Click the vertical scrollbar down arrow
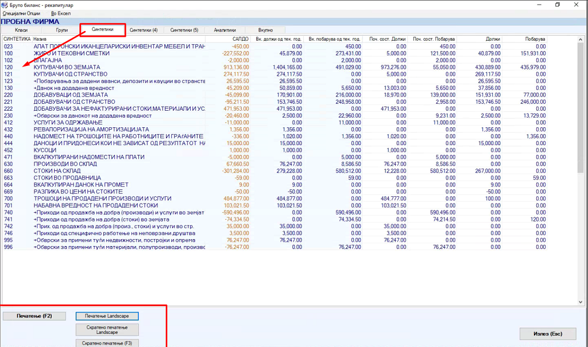Image resolution: width=588 pixels, height=347 pixels. (x=580, y=302)
